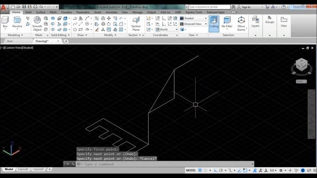This screenshot has height=178, width=317.
Task: Toggle hardware acceleration blue circle icon
Action: [303, 171]
